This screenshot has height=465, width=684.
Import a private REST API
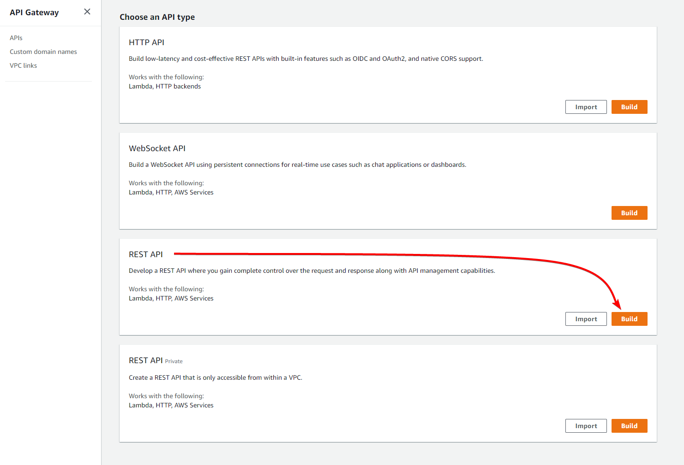tap(586, 425)
